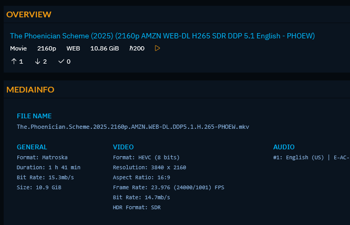Select the Bit Rate: 14.7mb/s line

point(141,198)
